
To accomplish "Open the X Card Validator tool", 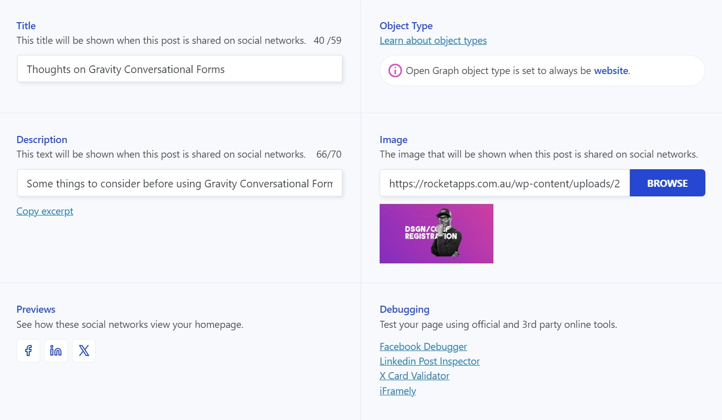I will coord(414,376).
